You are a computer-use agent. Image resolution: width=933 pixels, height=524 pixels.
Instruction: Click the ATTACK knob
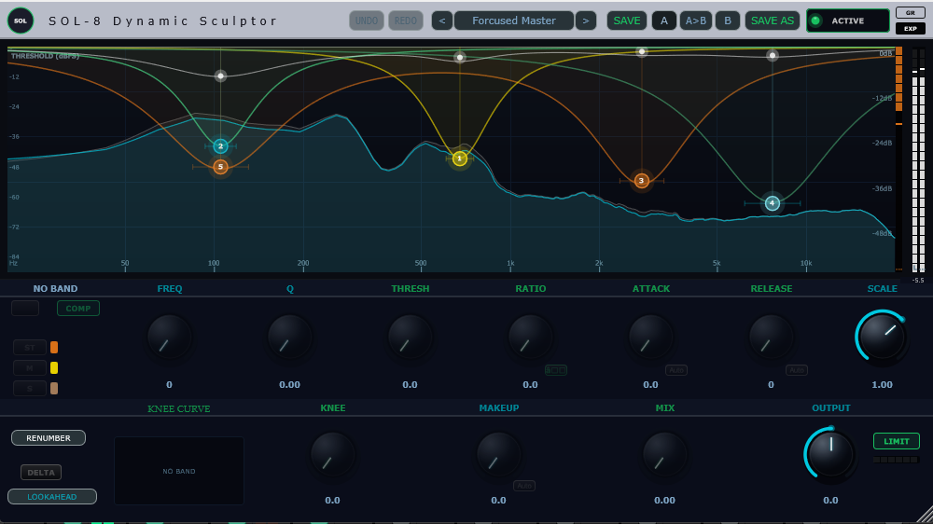click(x=651, y=338)
